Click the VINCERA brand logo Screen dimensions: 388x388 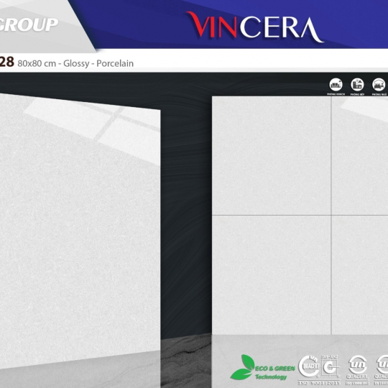point(255,27)
